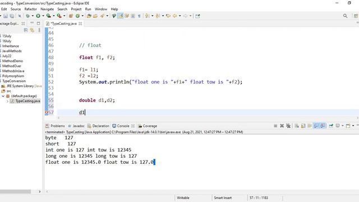Minimize the Package Explorer view
Screen dimensions: 359x202
point(32,23)
